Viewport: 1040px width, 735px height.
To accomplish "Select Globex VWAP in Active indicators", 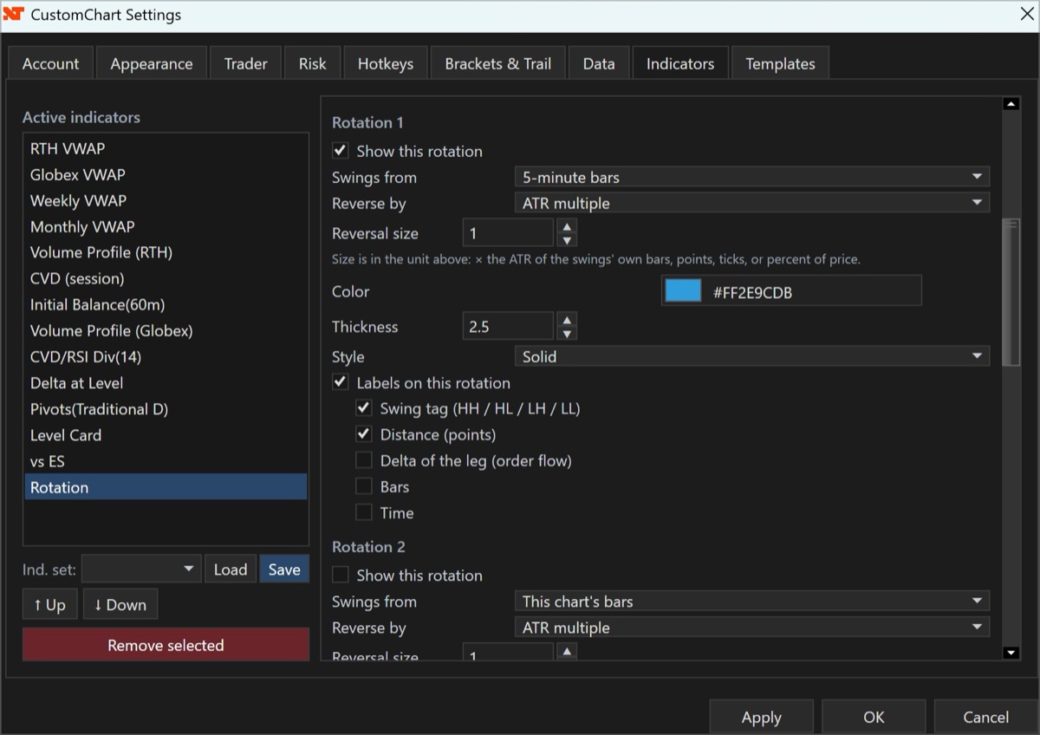I will point(166,174).
